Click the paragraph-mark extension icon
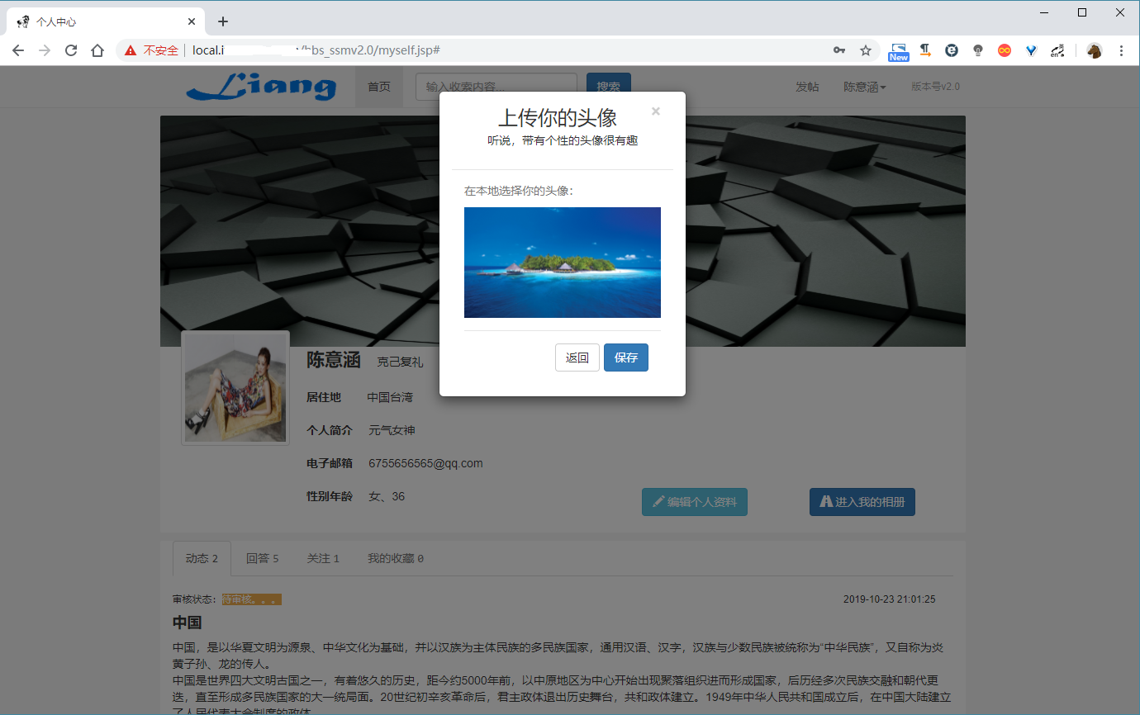The image size is (1140, 715). 925,50
